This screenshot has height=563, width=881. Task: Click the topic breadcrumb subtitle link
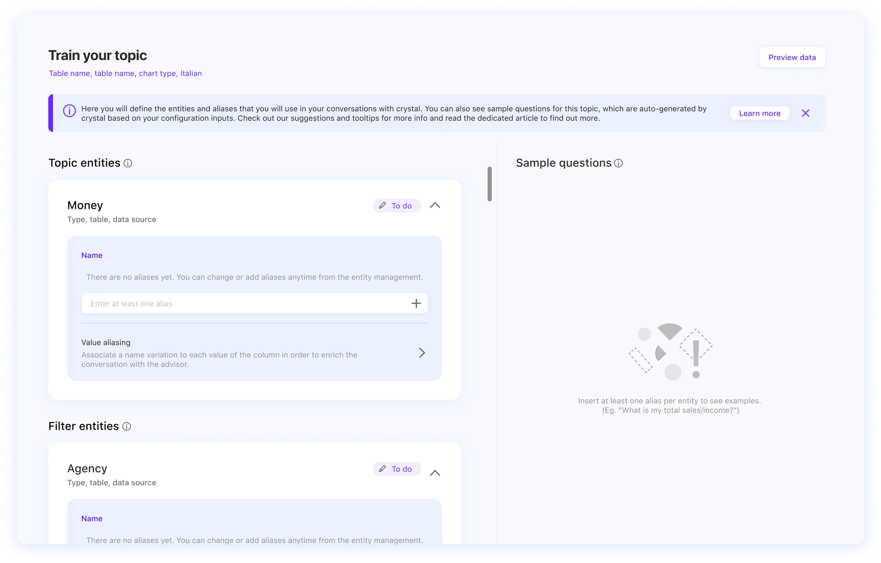click(x=125, y=73)
